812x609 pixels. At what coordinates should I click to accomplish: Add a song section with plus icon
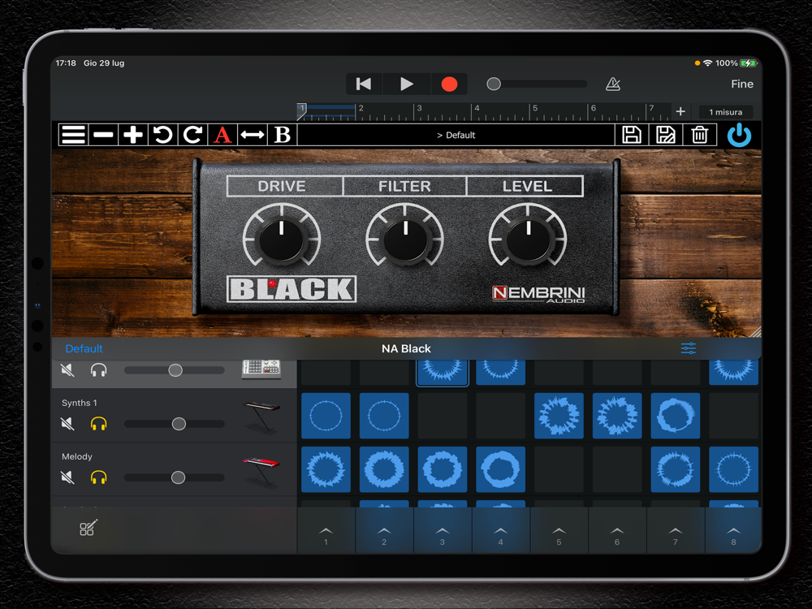(680, 111)
